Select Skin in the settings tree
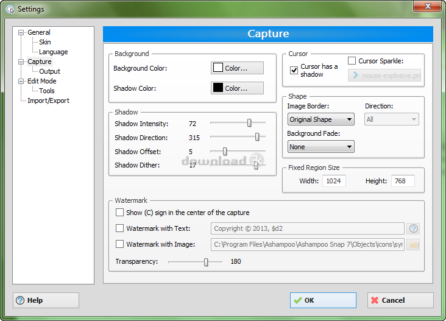This screenshot has width=446, height=321. (45, 42)
